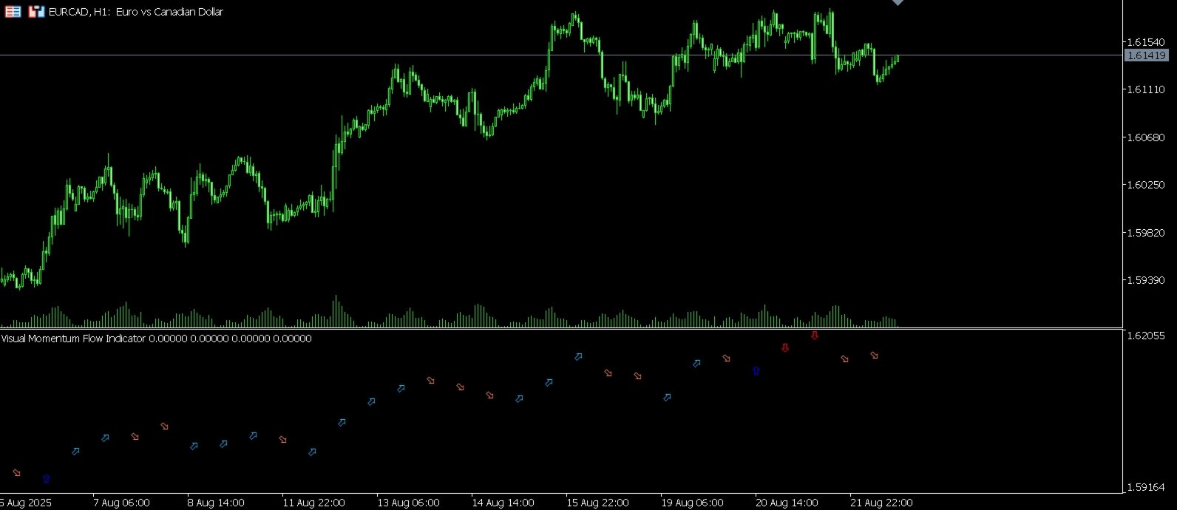This screenshot has height=510, width=1177.
Task: Click the 1.59390 price axis label
Action: [1146, 280]
